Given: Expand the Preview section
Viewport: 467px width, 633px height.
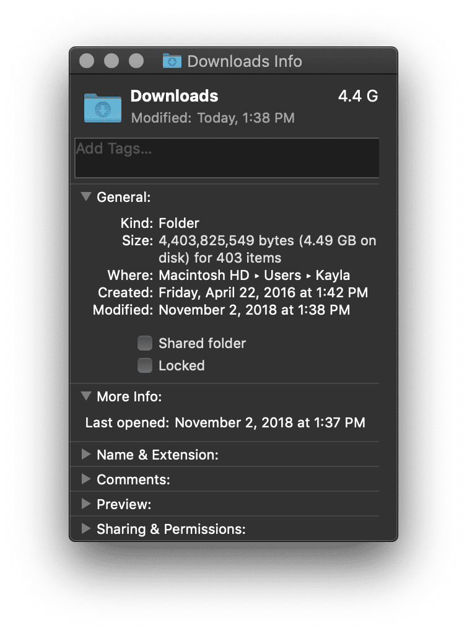Looking at the screenshot, I should pos(85,504).
